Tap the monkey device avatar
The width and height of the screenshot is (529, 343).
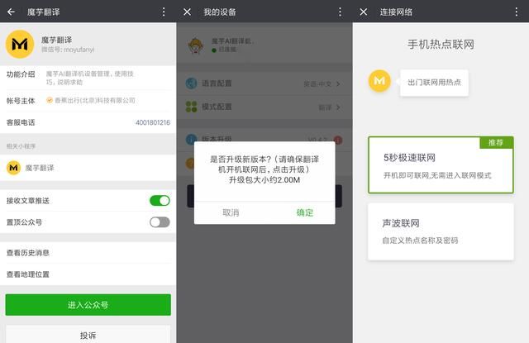195,45
